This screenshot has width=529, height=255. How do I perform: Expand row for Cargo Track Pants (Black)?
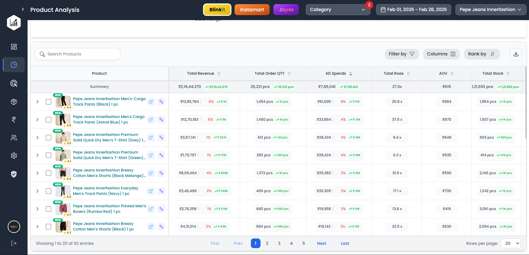pos(37,102)
